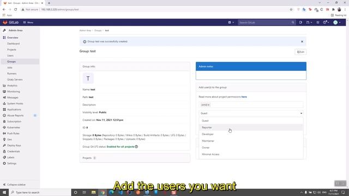Open Windows notification center icon

pos(343,192)
